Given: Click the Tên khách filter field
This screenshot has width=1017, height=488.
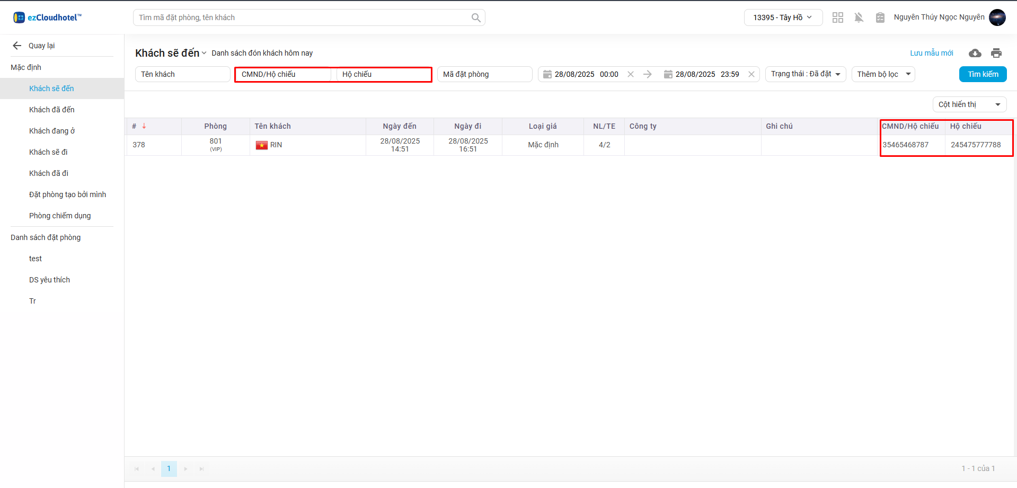Looking at the screenshot, I should click(182, 74).
